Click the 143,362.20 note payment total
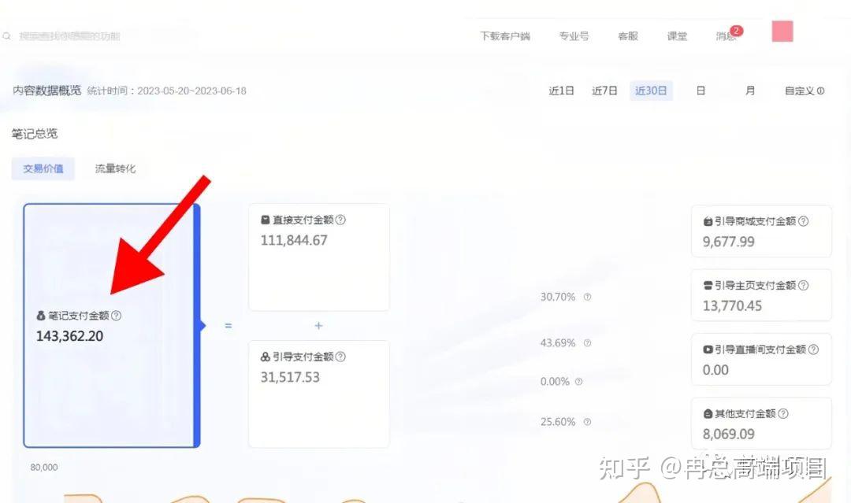Screen dimensions: 851x503 coord(69,336)
